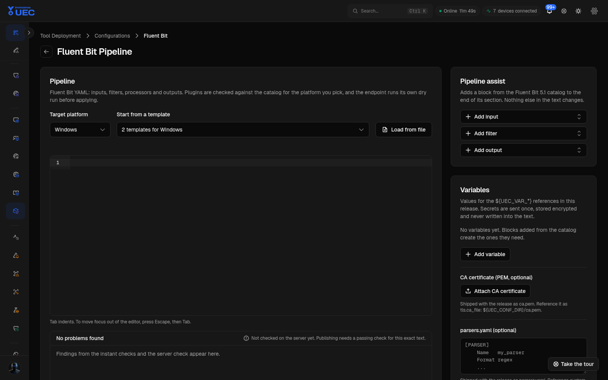
Task: Click the 7 devices connected indicator
Action: click(512, 11)
